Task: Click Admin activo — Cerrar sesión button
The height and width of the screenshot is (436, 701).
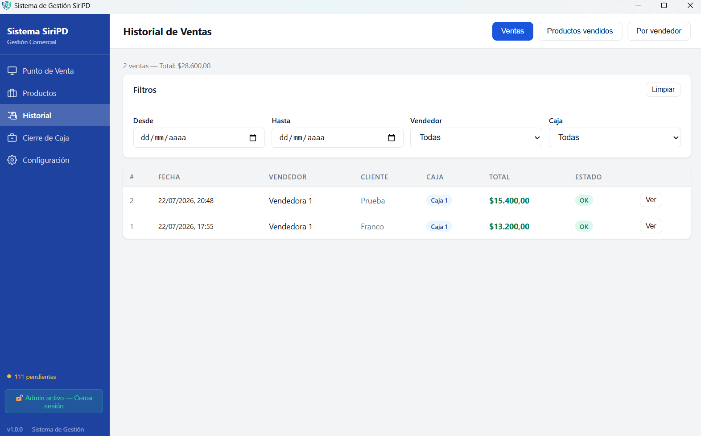Action: [54, 401]
